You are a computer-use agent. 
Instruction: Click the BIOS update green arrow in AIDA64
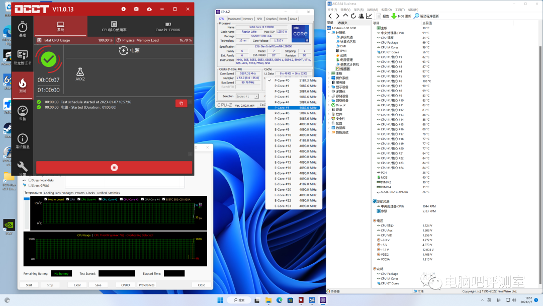tap(394, 16)
